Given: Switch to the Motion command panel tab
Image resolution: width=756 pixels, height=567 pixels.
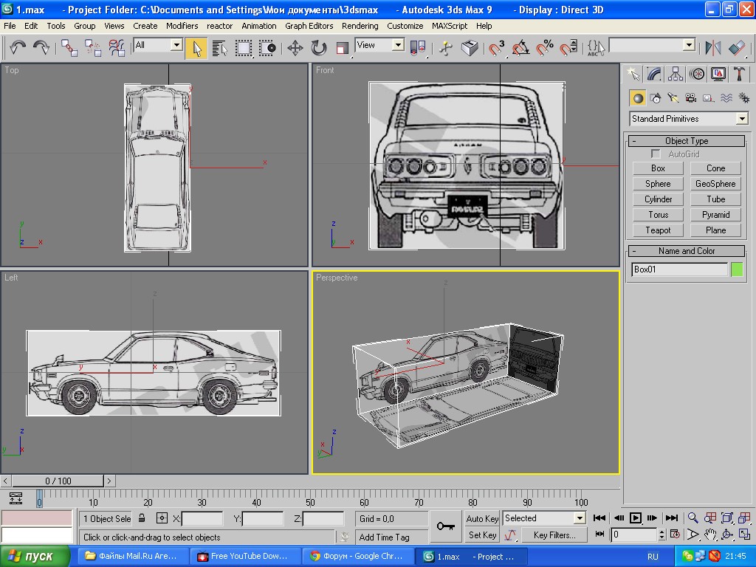Looking at the screenshot, I should (x=697, y=74).
